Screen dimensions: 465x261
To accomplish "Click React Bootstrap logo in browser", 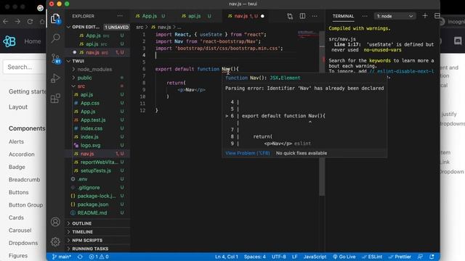I will tap(9, 41).
